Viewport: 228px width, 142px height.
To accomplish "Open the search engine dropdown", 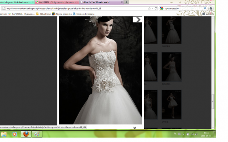I will tap(162, 8).
